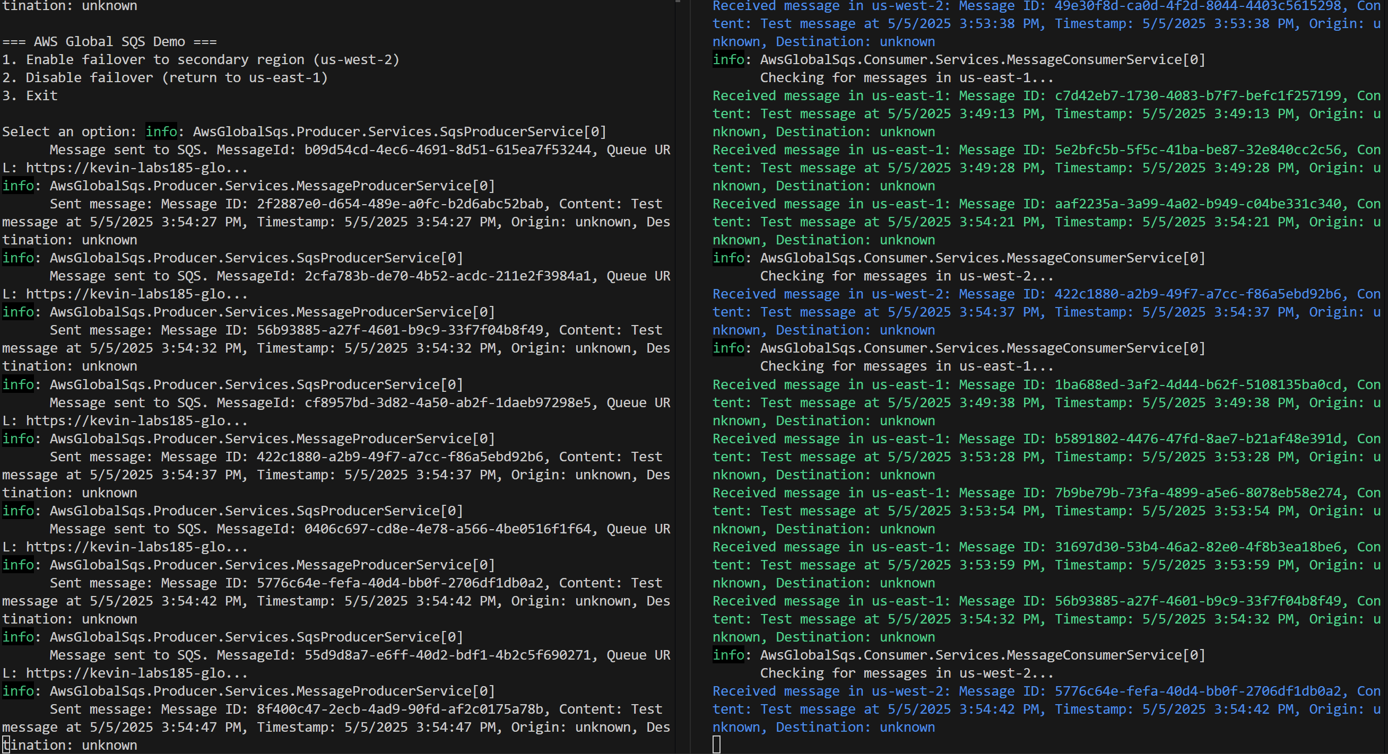Click received Message ID b5891802-4476-47fd-8ae7-b21af48e391d
The image size is (1388, 754).
coord(1198,439)
